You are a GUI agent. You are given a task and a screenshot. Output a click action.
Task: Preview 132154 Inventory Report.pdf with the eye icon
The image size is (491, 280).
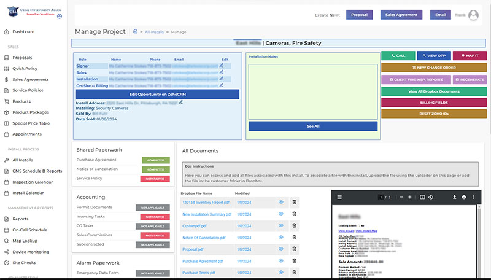click(x=280, y=202)
